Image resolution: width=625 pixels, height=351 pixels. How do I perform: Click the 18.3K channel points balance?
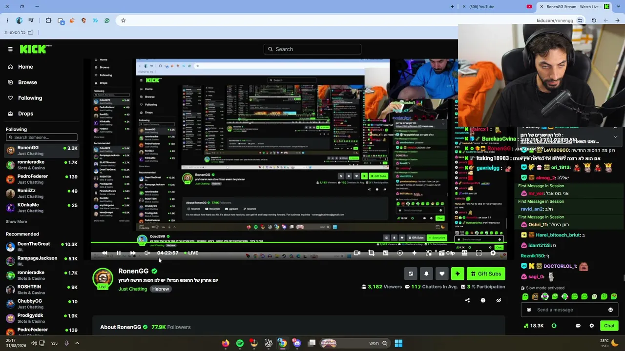533,326
